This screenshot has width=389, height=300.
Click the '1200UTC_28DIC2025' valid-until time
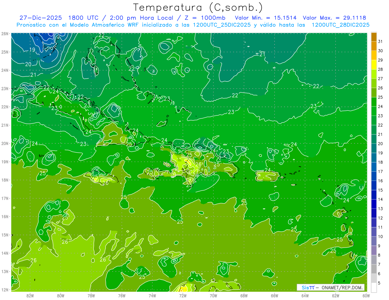coord(340,25)
